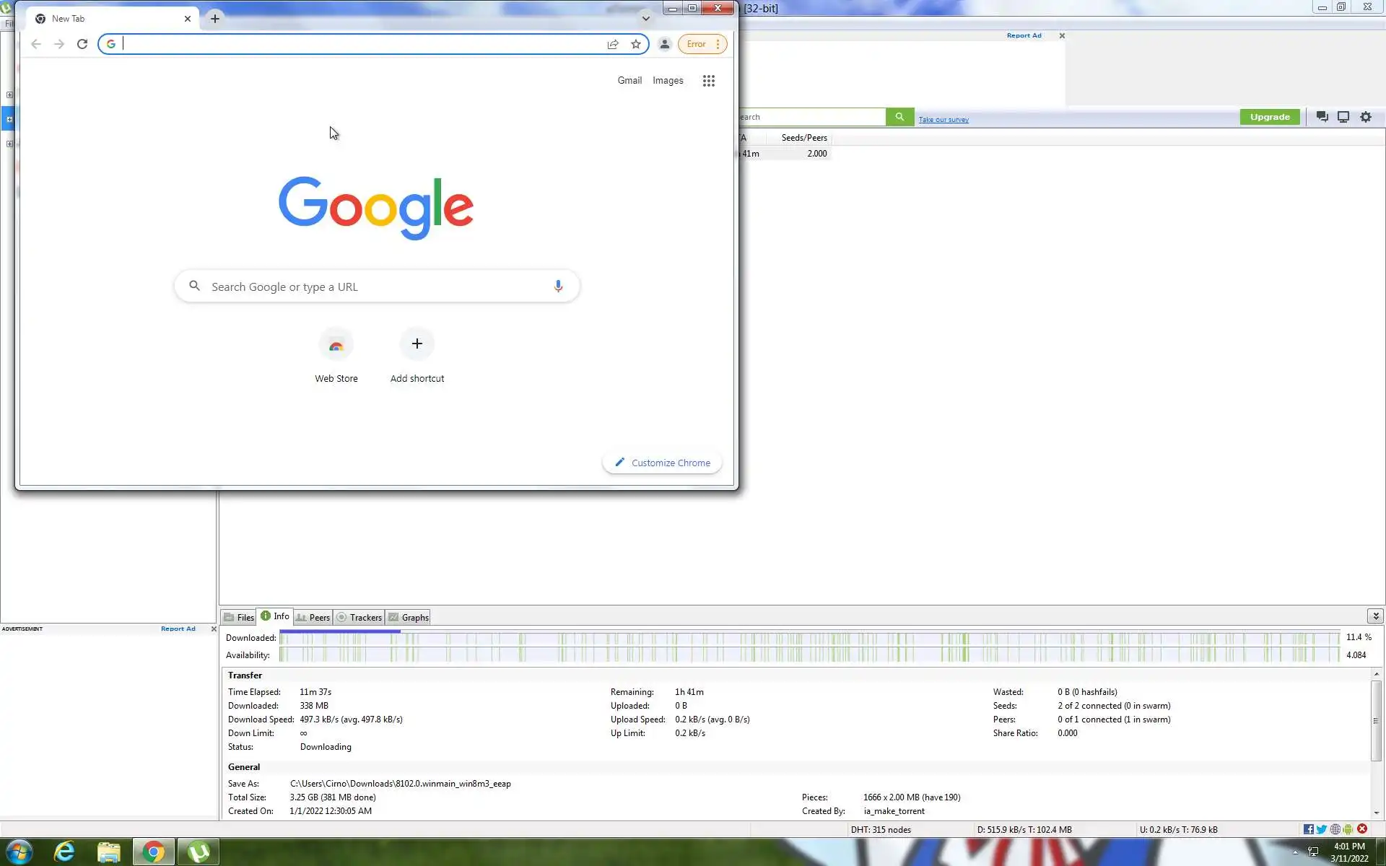Screen dimensions: 1386x866
Task: Switch to the Peers tab
Action: pyautogui.click(x=313, y=618)
